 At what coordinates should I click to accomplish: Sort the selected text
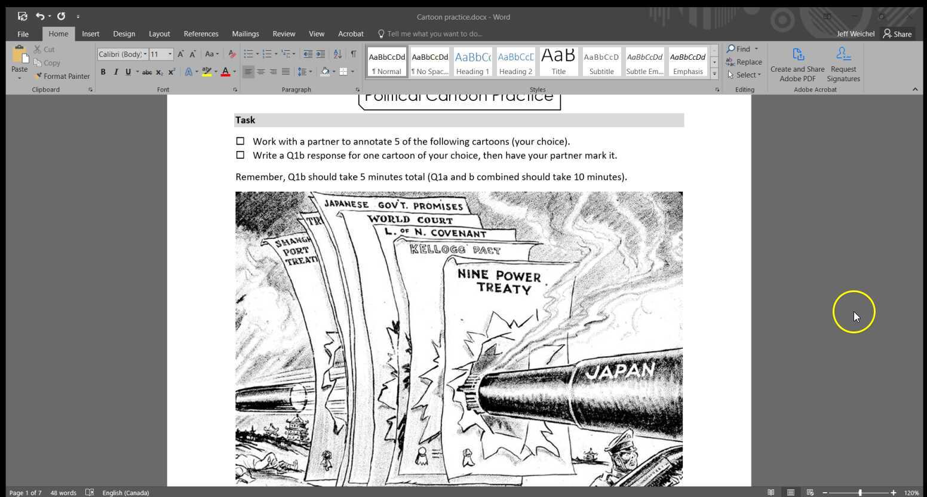(337, 54)
